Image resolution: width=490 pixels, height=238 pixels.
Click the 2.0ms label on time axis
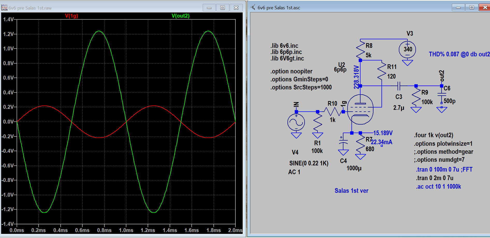point(235,230)
